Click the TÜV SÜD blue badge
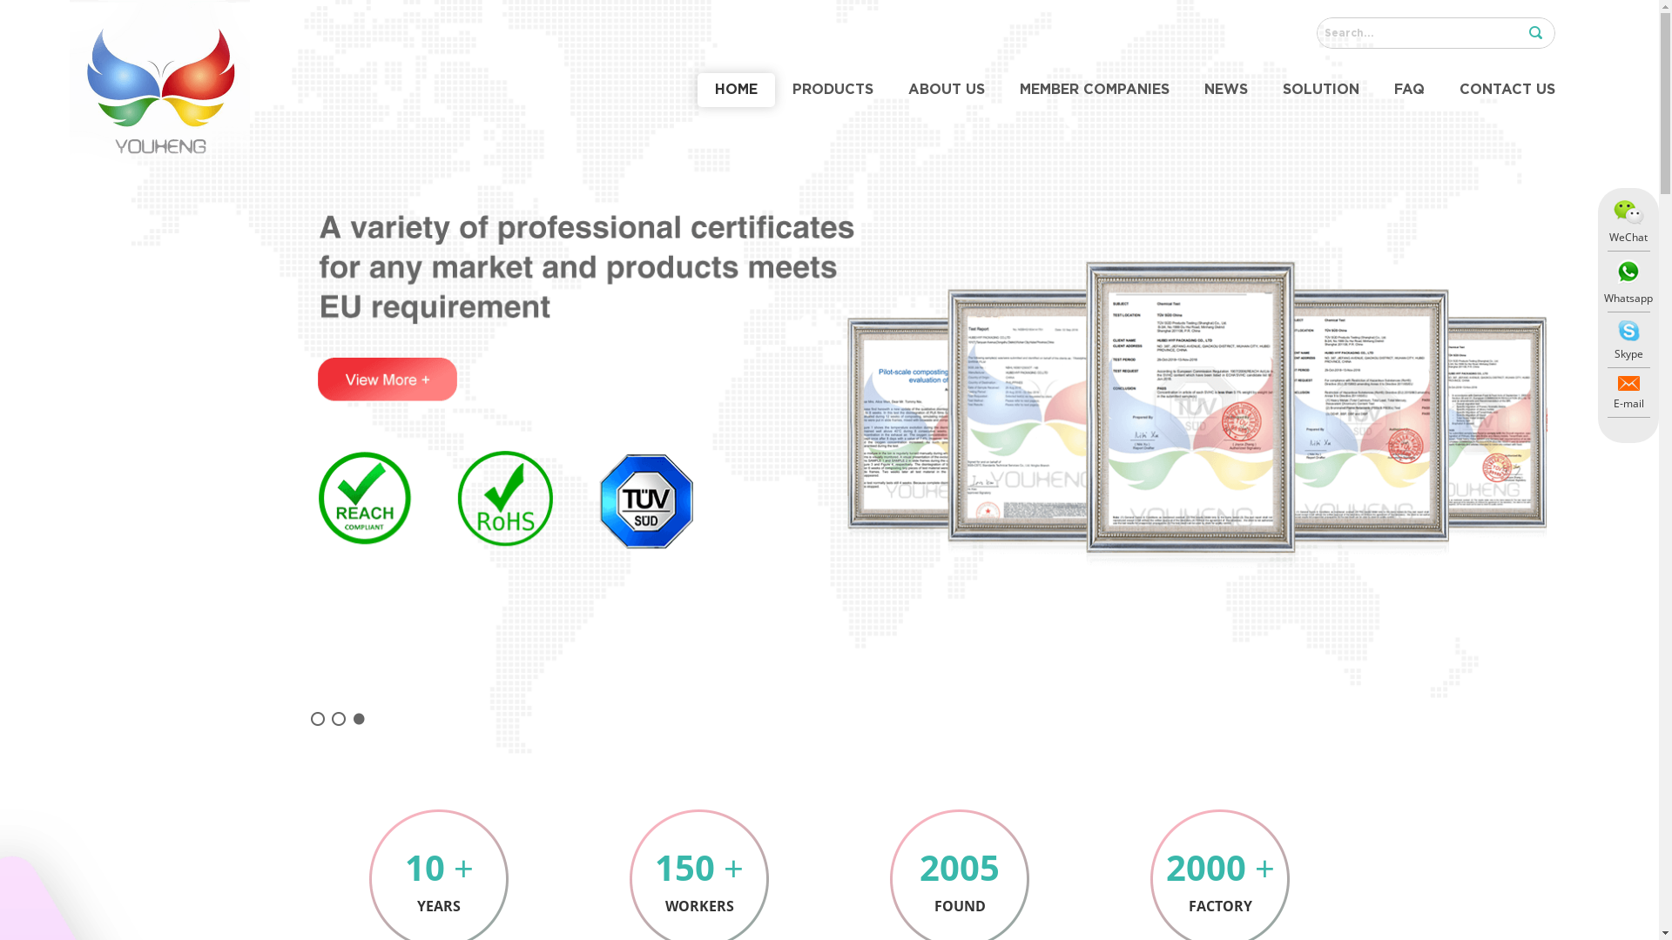The height and width of the screenshot is (940, 1672). point(646,501)
